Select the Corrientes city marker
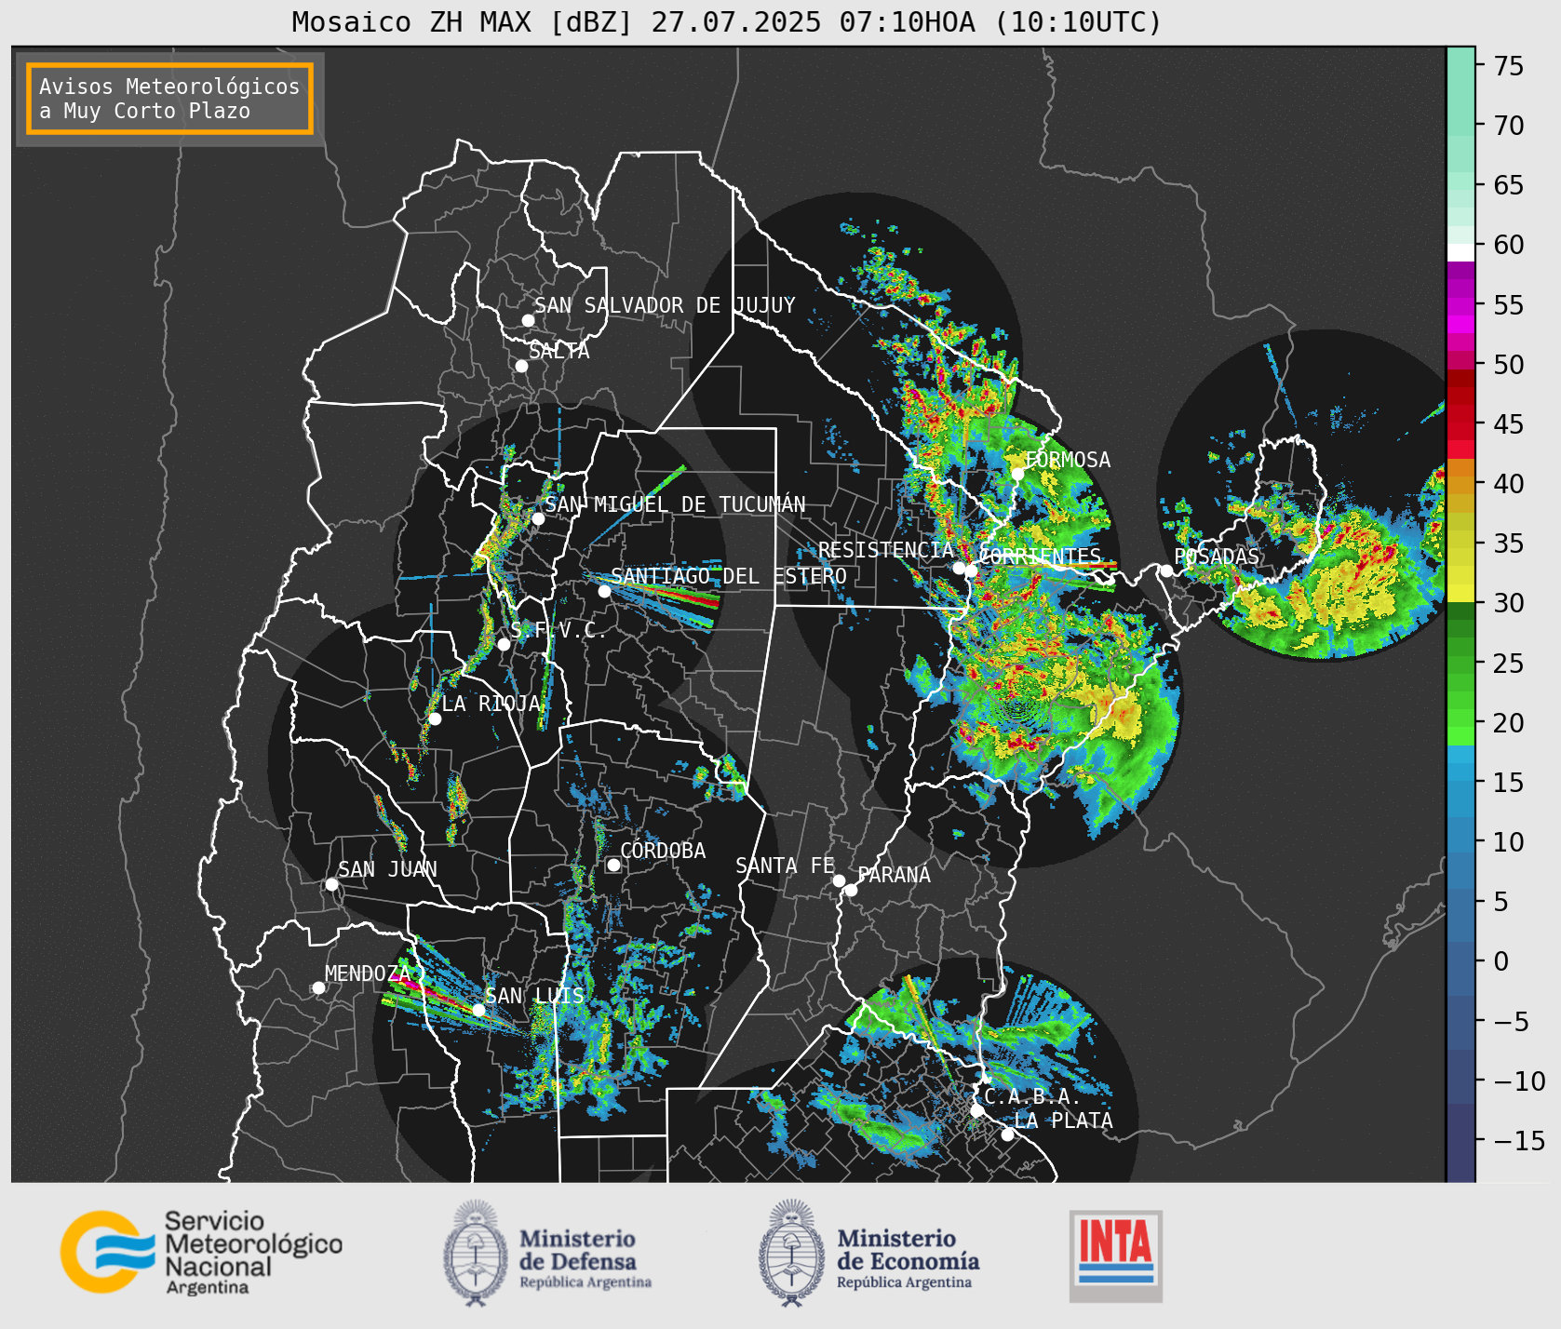The height and width of the screenshot is (1329, 1561). [x=971, y=571]
